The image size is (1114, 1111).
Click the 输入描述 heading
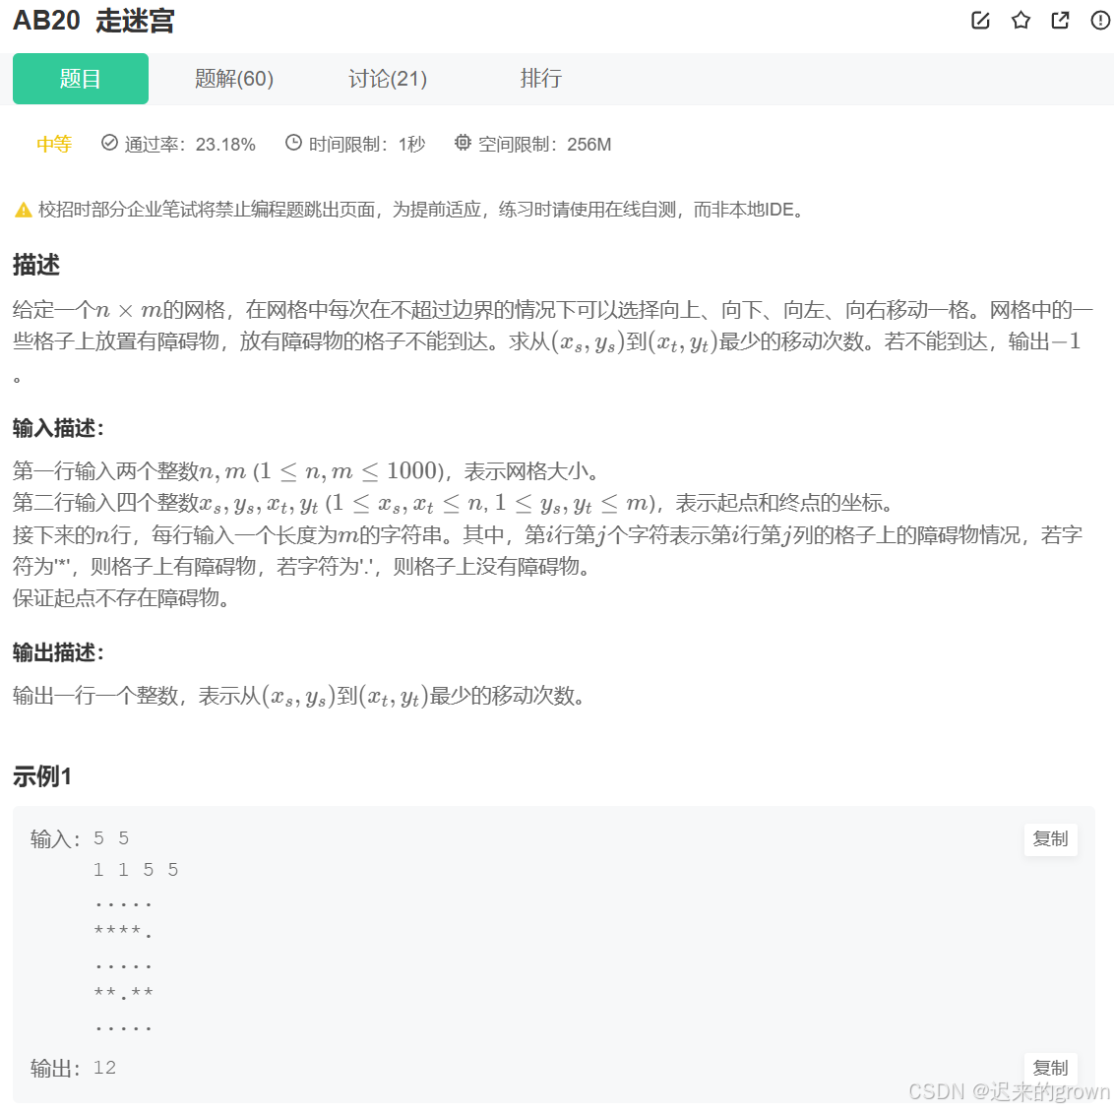coord(58,428)
